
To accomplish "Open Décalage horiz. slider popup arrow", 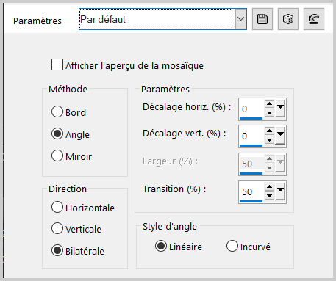I will tap(280, 109).
